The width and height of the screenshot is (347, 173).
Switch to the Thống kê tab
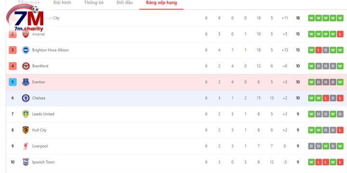pyautogui.click(x=94, y=3)
